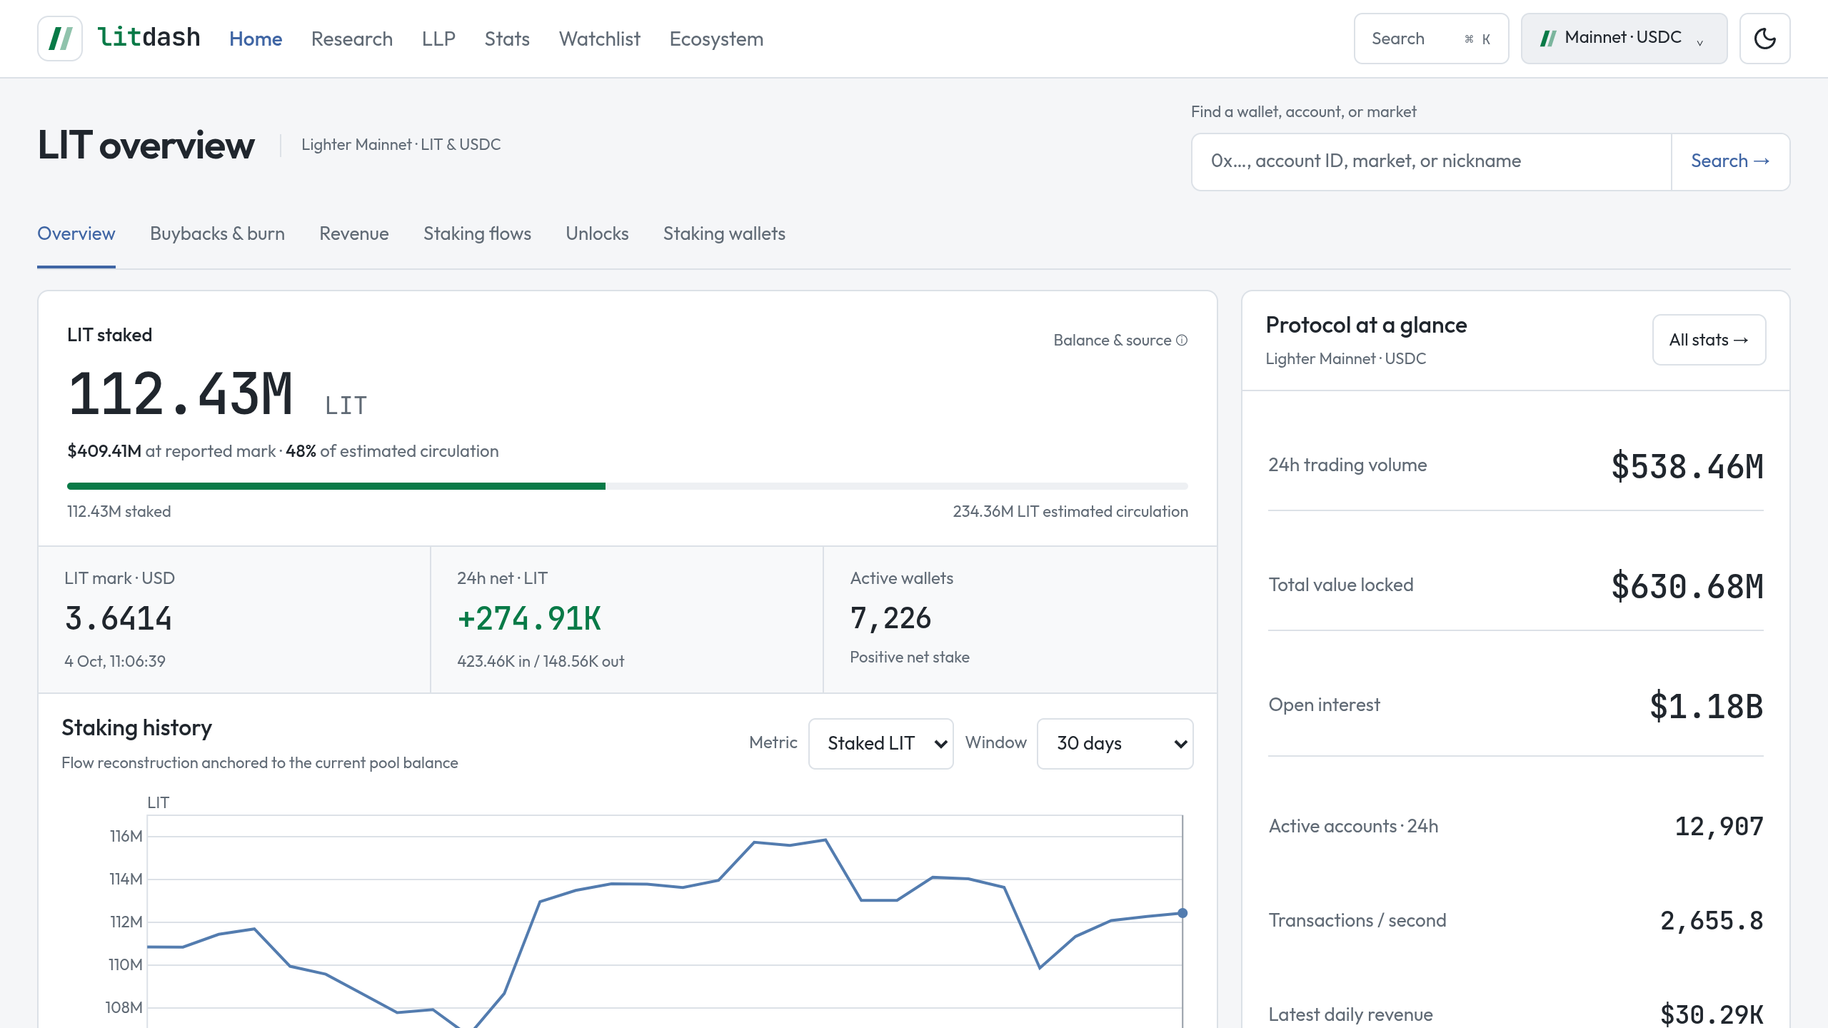Click the 2,655.8 transactions per second value

(x=1712, y=921)
